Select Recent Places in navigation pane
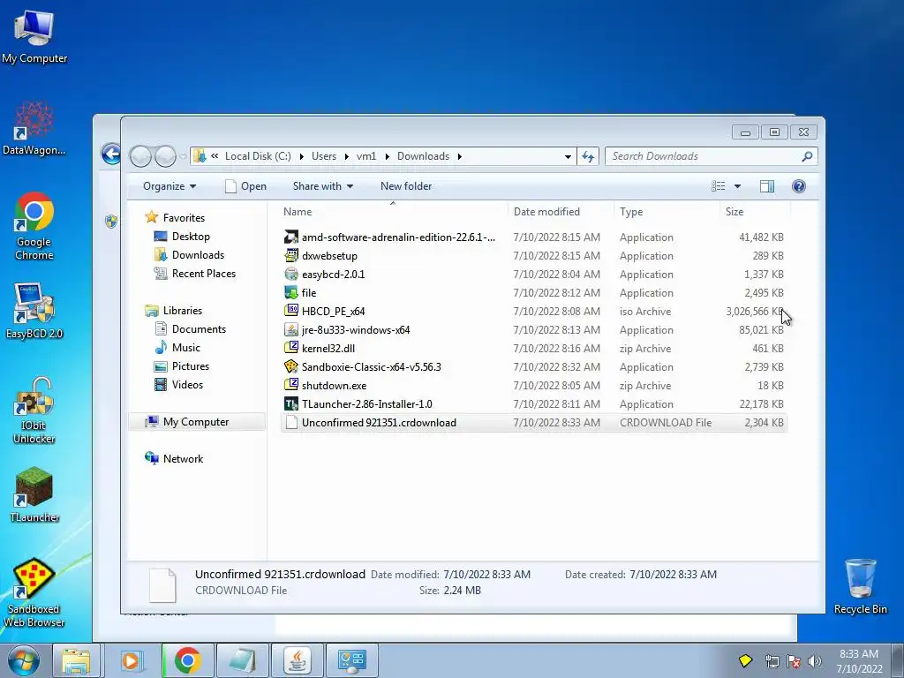904x678 pixels. tap(195, 274)
